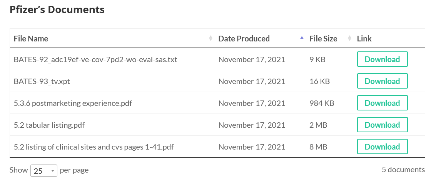Viewport: 436px width, 186px height.
Task: Click the File Size column header
Action: pos(323,38)
